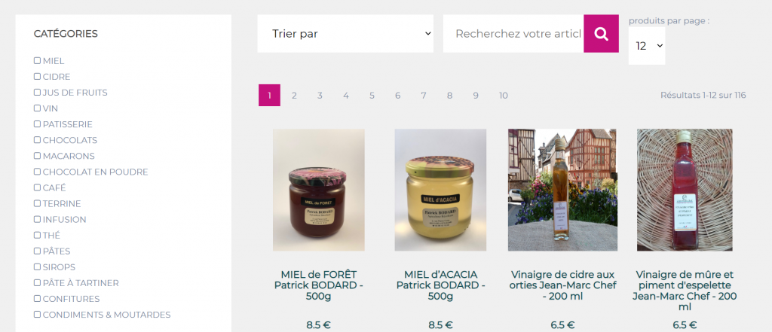Tick the CHOCOLATS category filter
772x332 pixels.
pyautogui.click(x=37, y=140)
